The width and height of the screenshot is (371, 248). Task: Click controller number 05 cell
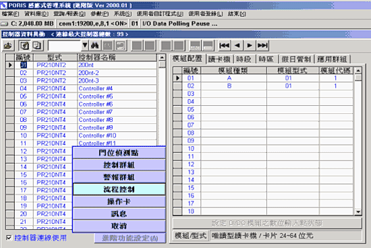click(x=24, y=96)
